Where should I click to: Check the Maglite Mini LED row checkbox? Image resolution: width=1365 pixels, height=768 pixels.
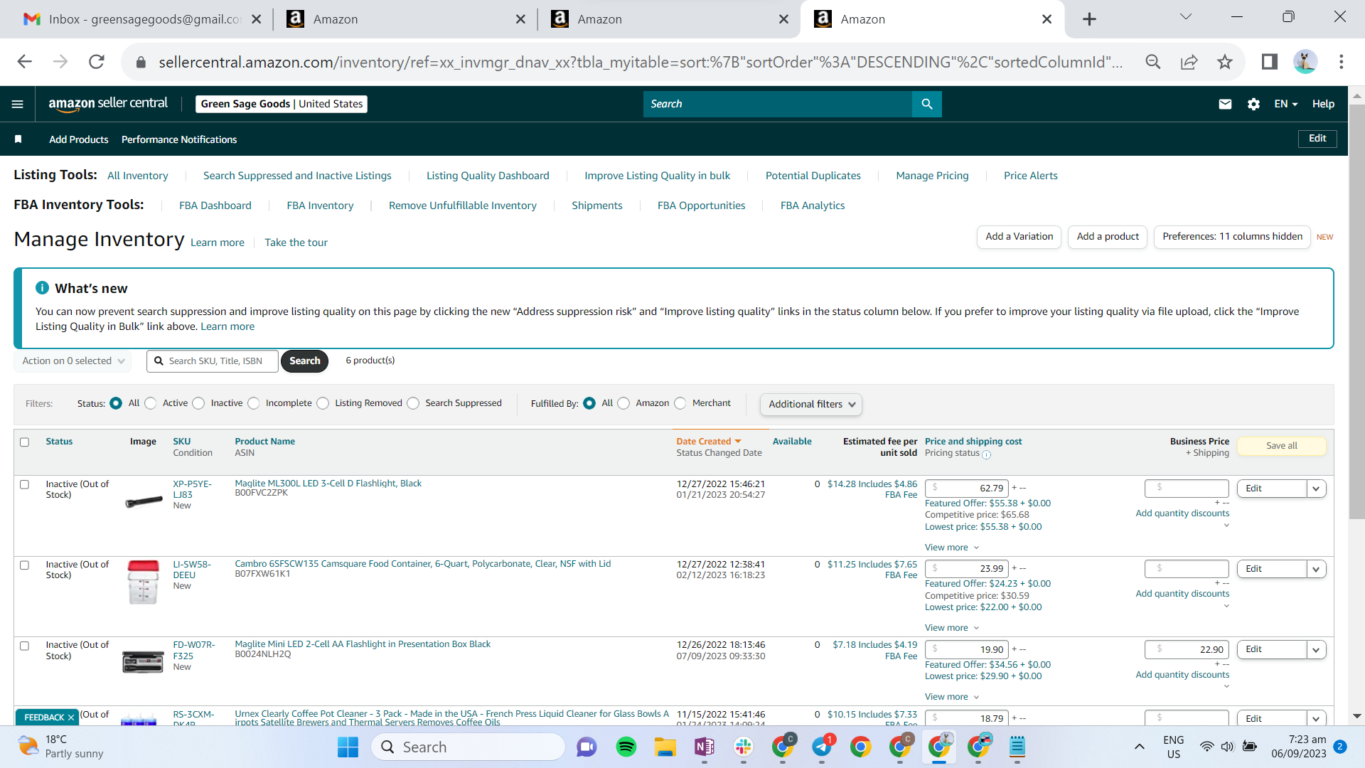coord(25,646)
